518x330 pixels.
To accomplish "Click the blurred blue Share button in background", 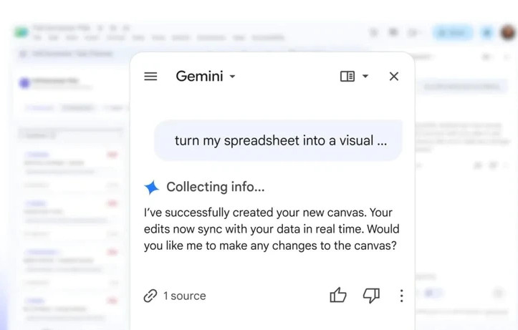I will (x=453, y=33).
